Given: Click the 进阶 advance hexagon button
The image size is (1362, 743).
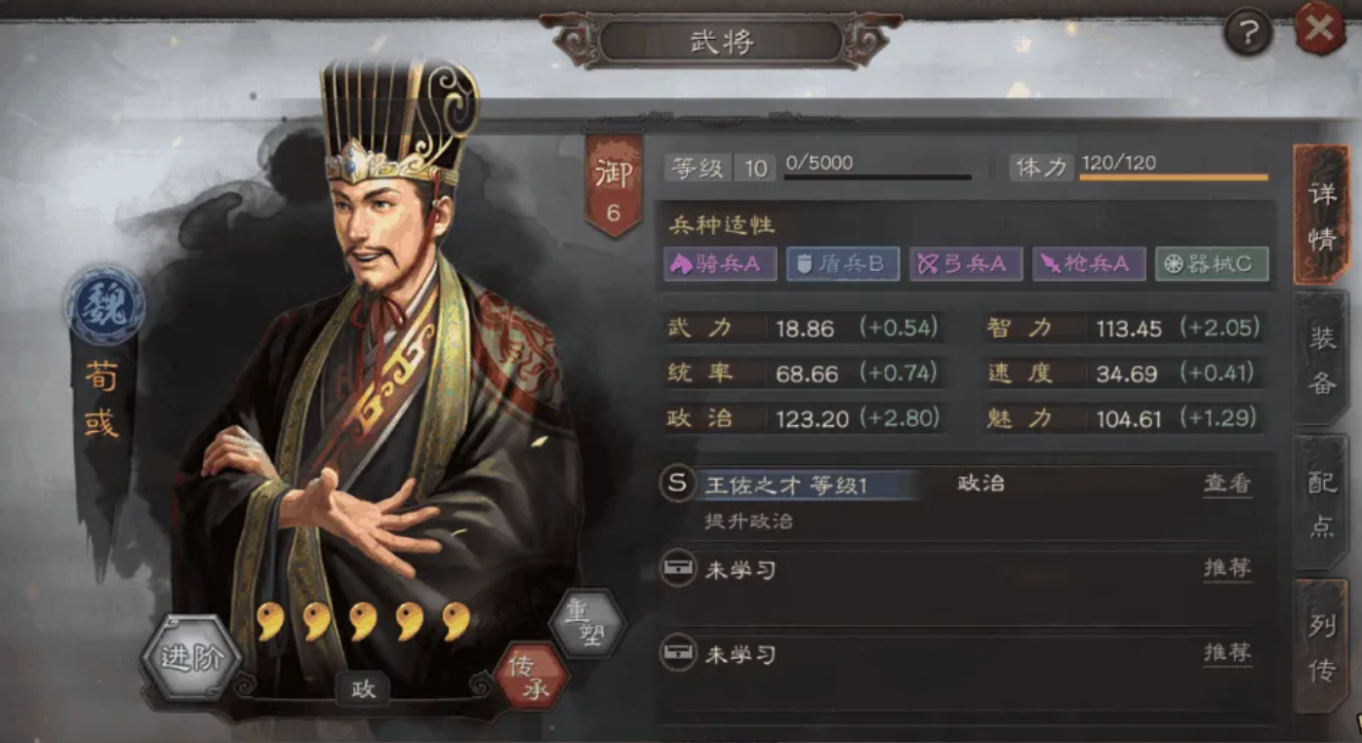Looking at the screenshot, I should tap(190, 658).
